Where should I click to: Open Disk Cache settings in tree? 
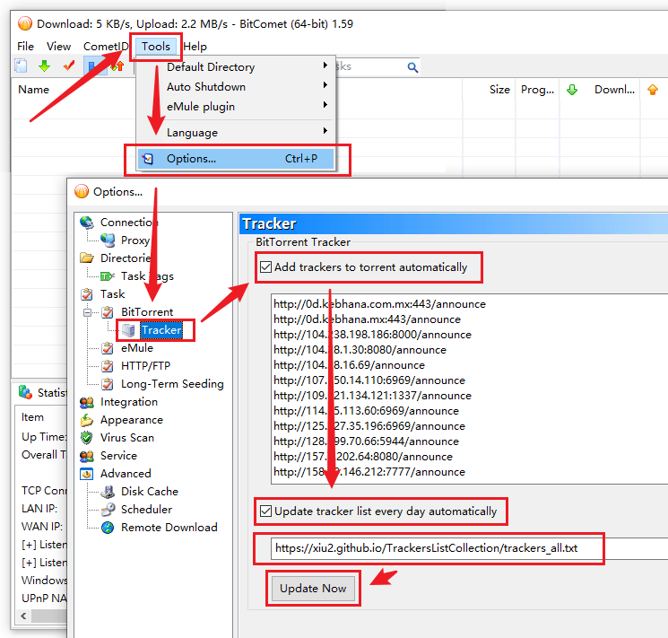click(149, 492)
